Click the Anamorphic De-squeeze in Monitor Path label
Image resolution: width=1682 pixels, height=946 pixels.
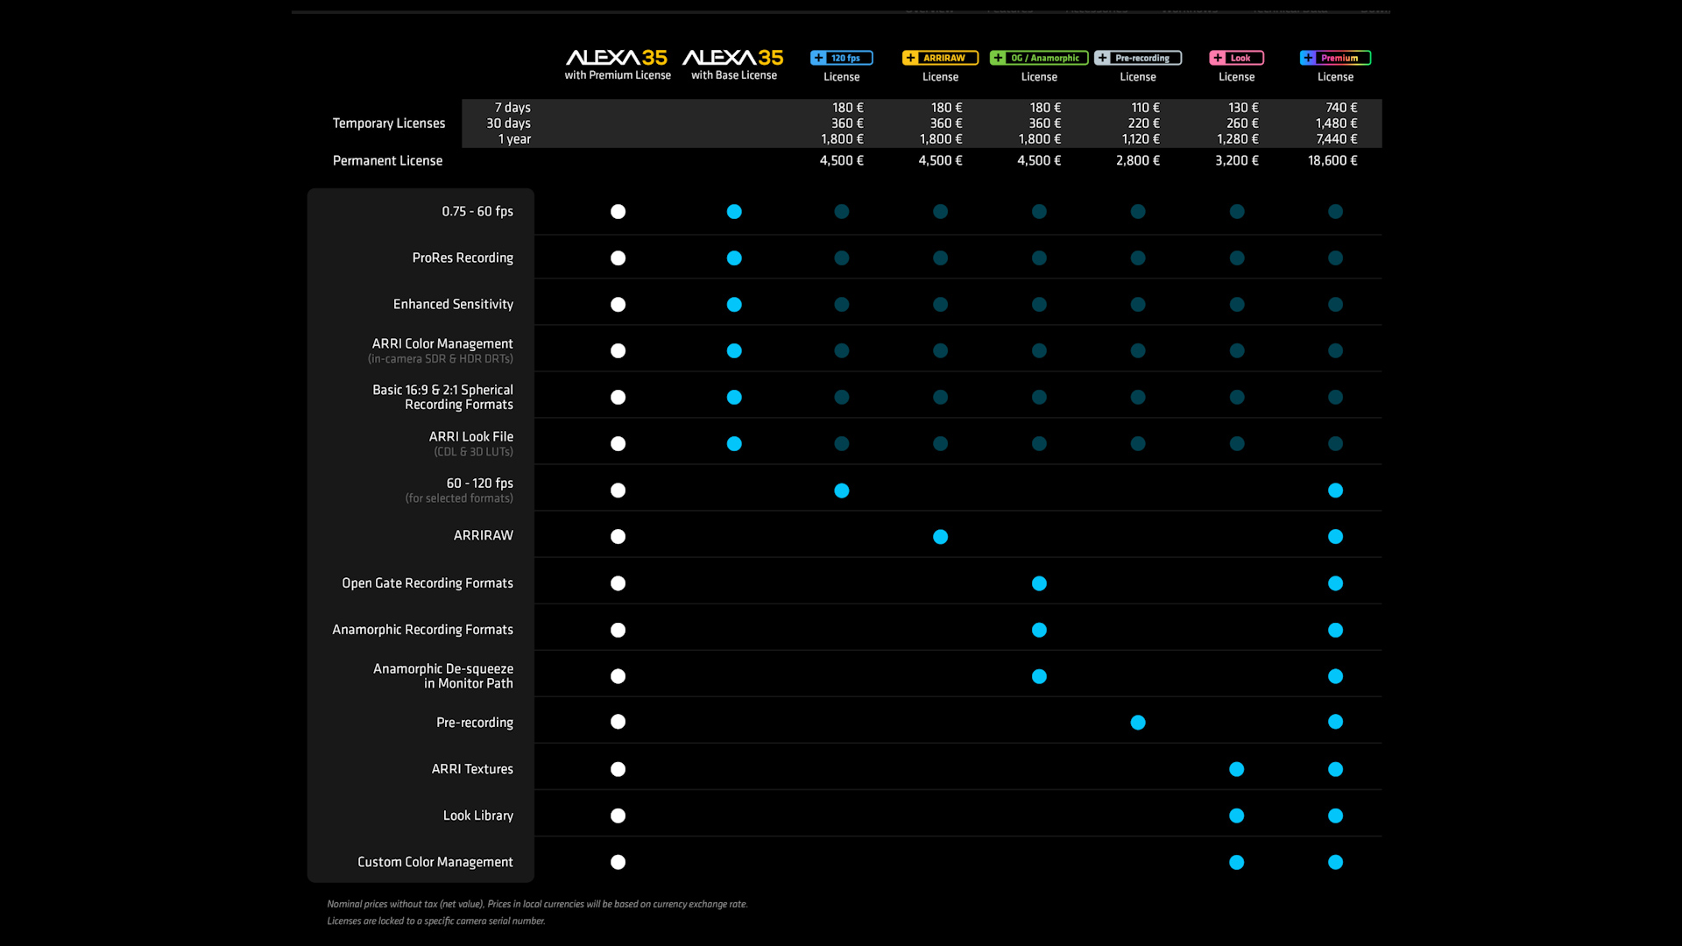(442, 676)
